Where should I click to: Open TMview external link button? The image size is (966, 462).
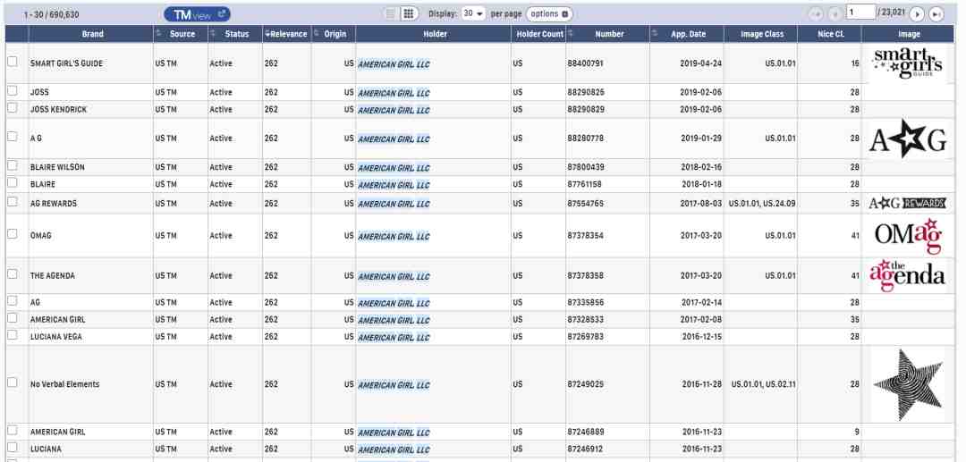(197, 14)
